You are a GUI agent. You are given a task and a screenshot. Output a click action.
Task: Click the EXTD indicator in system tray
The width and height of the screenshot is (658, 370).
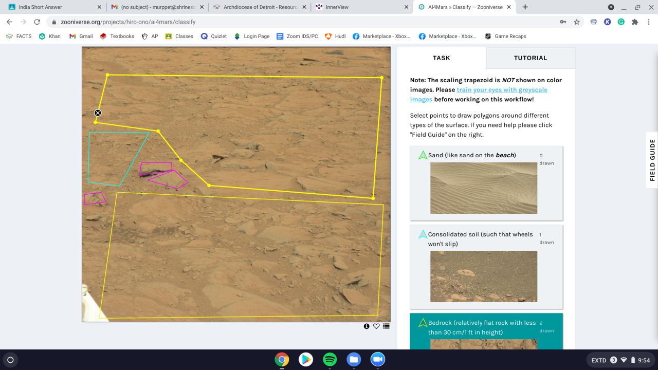(599, 360)
